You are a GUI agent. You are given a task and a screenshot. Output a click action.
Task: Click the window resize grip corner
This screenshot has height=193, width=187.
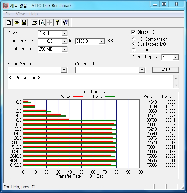click(x=182, y=187)
